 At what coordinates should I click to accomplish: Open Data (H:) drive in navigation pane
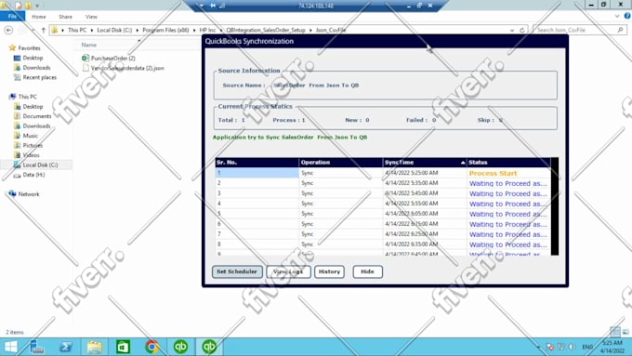point(30,175)
